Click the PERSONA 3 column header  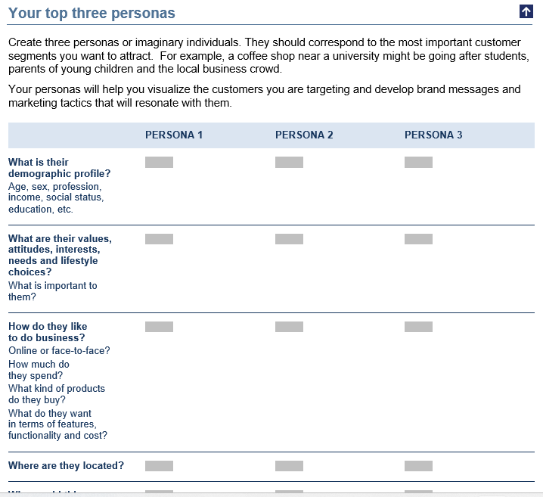pyautogui.click(x=433, y=135)
